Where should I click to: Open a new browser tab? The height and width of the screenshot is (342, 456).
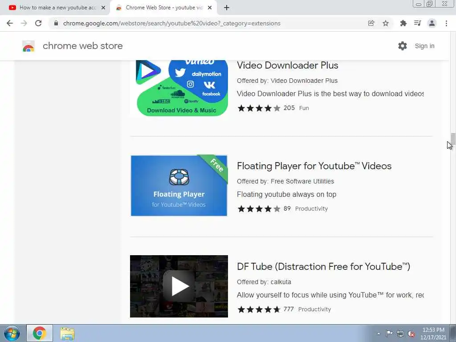(x=227, y=8)
